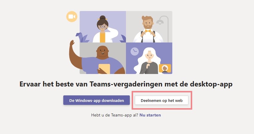Download the Windows app
Screen dimensions: 254x134
tap(96, 100)
